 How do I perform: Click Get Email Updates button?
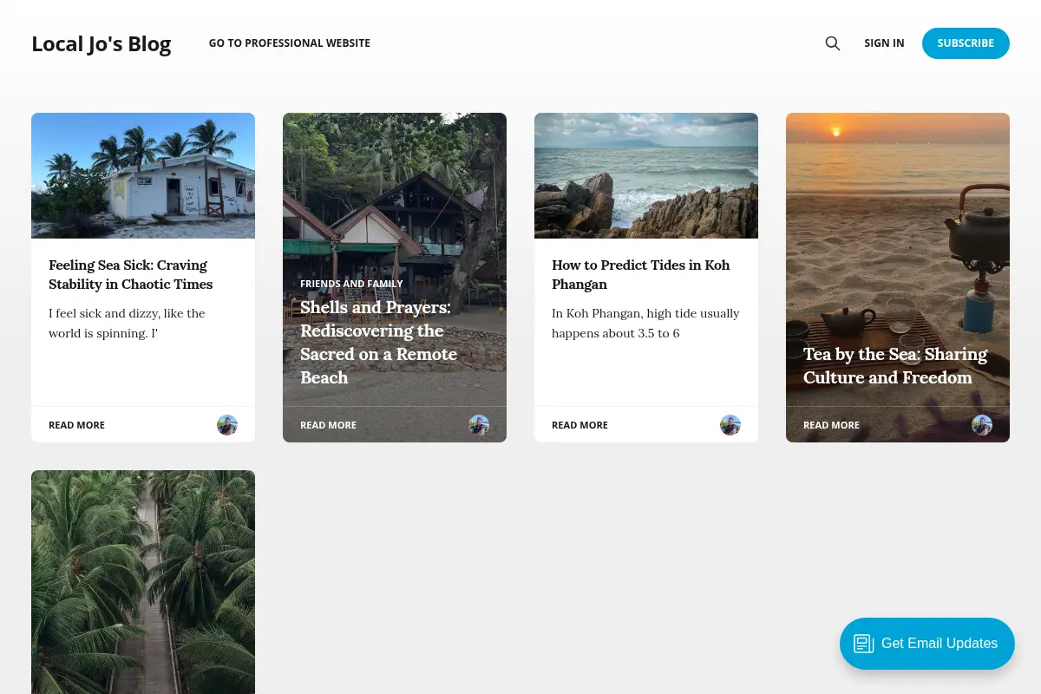[x=927, y=644]
